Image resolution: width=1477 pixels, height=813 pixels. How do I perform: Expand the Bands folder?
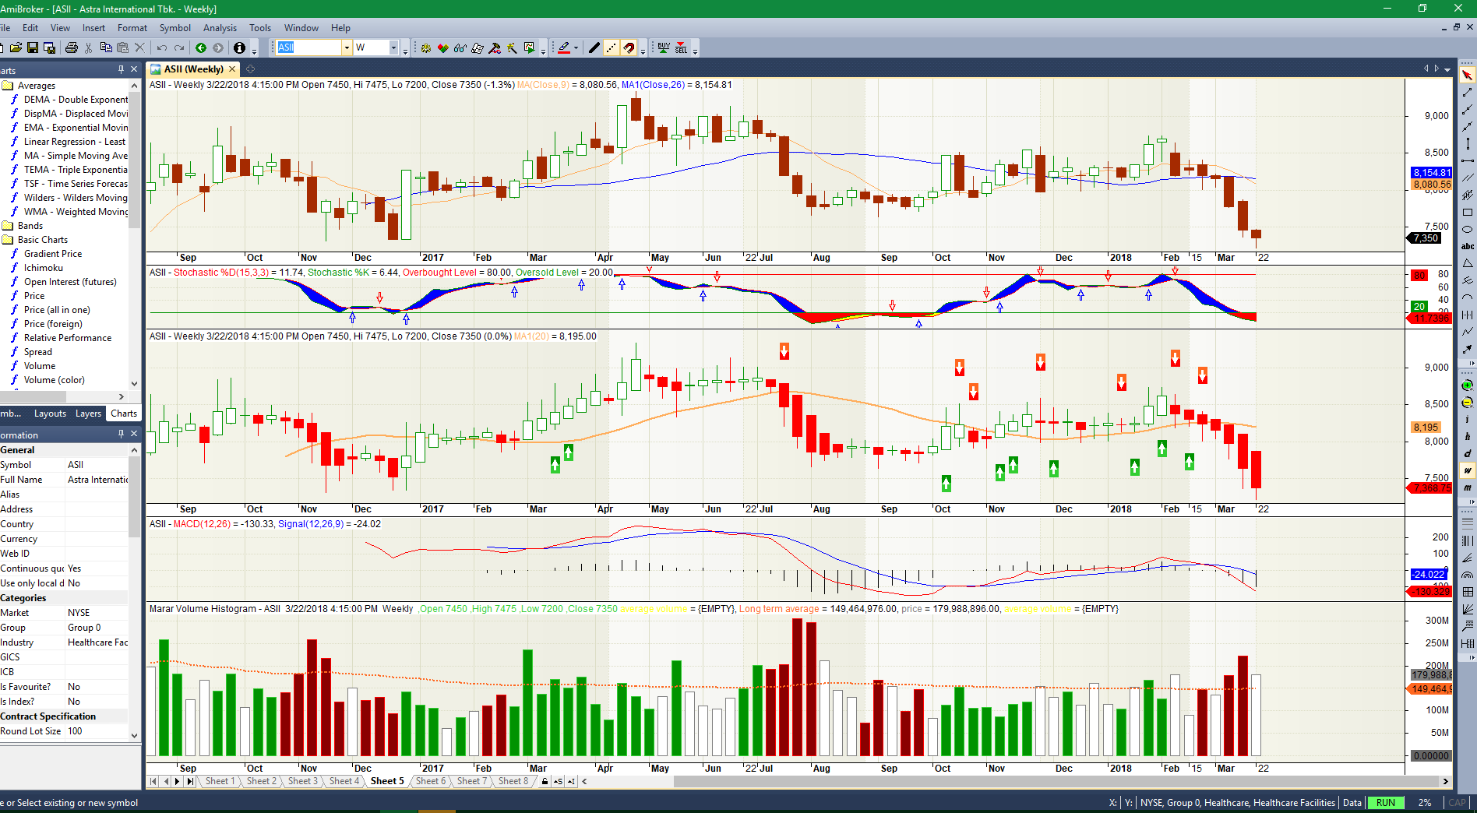pos(8,226)
